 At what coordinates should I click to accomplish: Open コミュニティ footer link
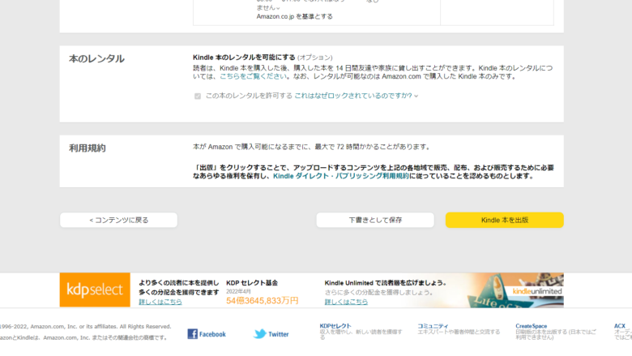[x=433, y=326]
